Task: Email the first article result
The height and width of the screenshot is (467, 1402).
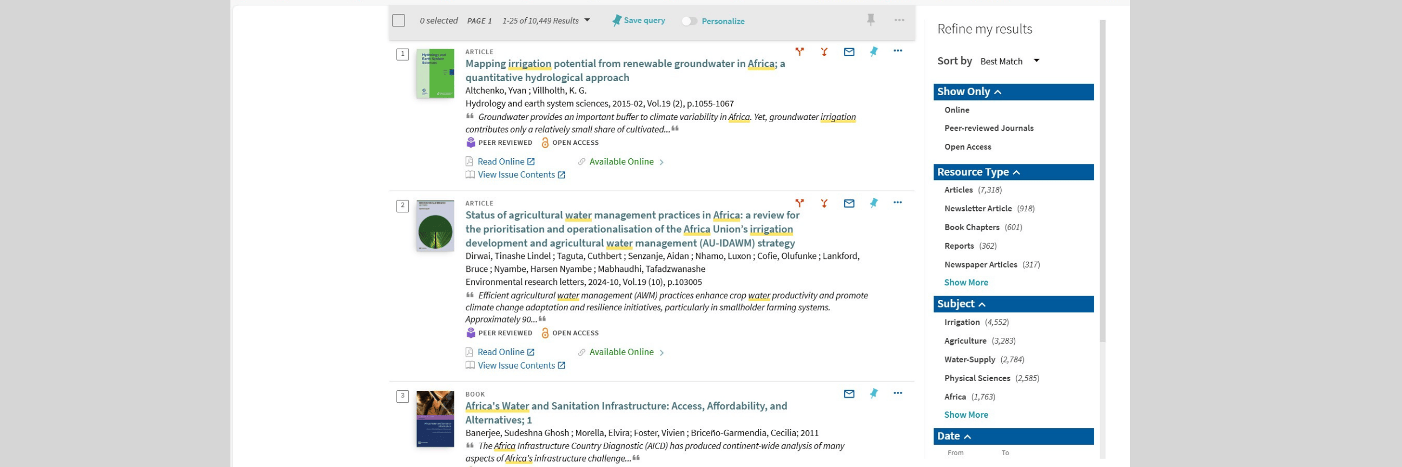Action: coord(849,52)
